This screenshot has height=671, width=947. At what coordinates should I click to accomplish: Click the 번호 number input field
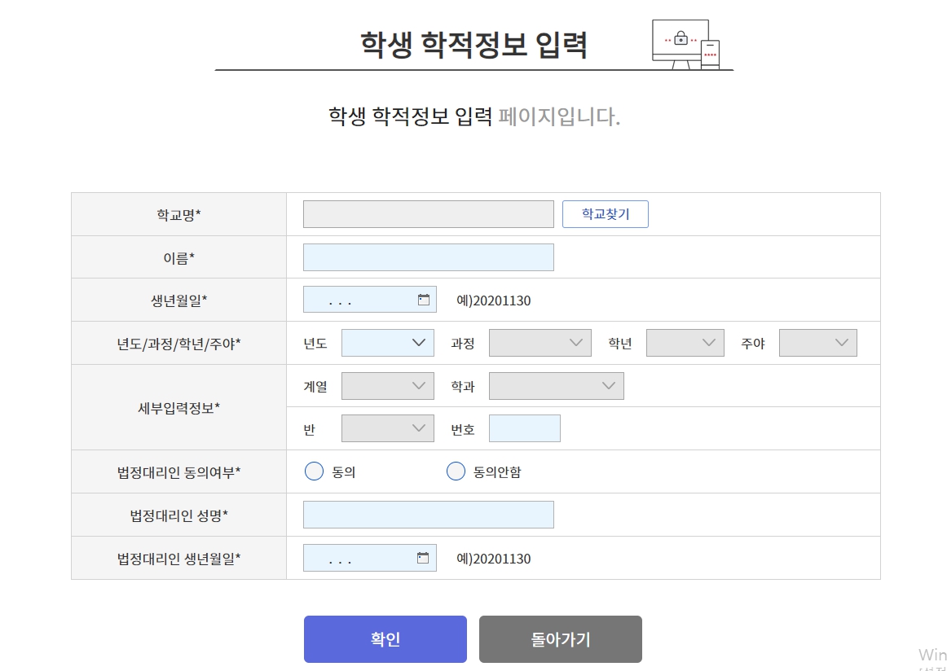coord(524,428)
